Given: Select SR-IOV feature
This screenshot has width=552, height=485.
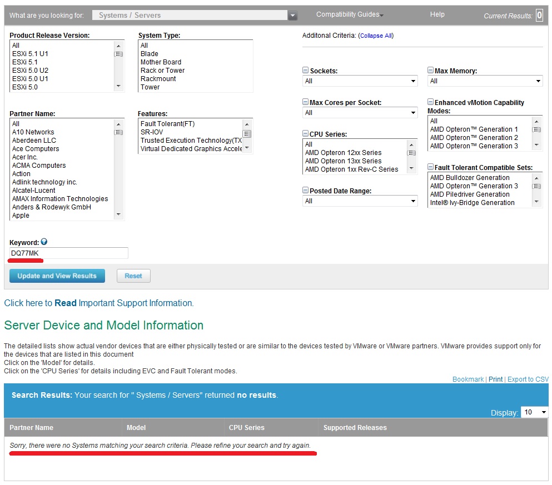Looking at the screenshot, I should (x=152, y=132).
